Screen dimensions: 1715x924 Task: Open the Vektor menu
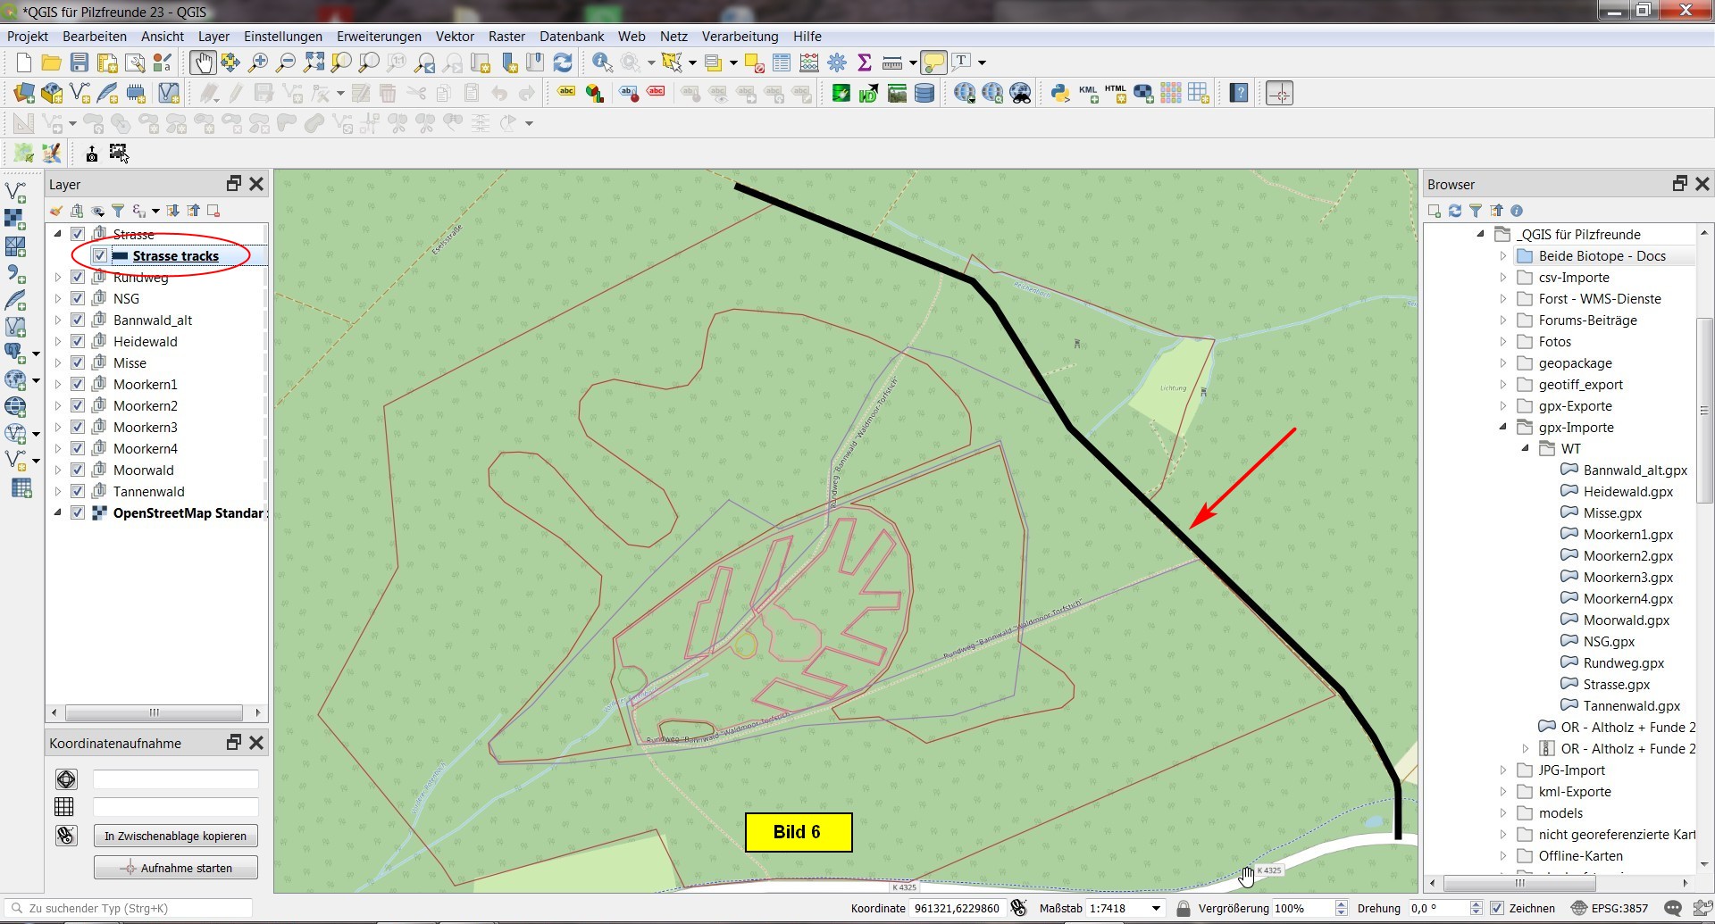pos(455,37)
